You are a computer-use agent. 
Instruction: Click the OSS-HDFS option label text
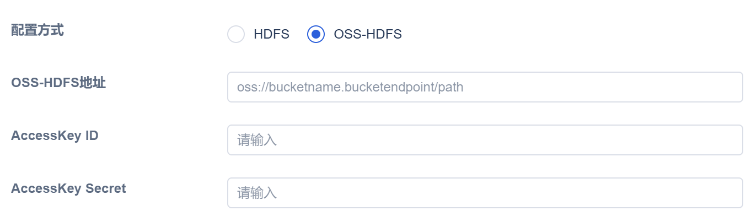tap(368, 34)
